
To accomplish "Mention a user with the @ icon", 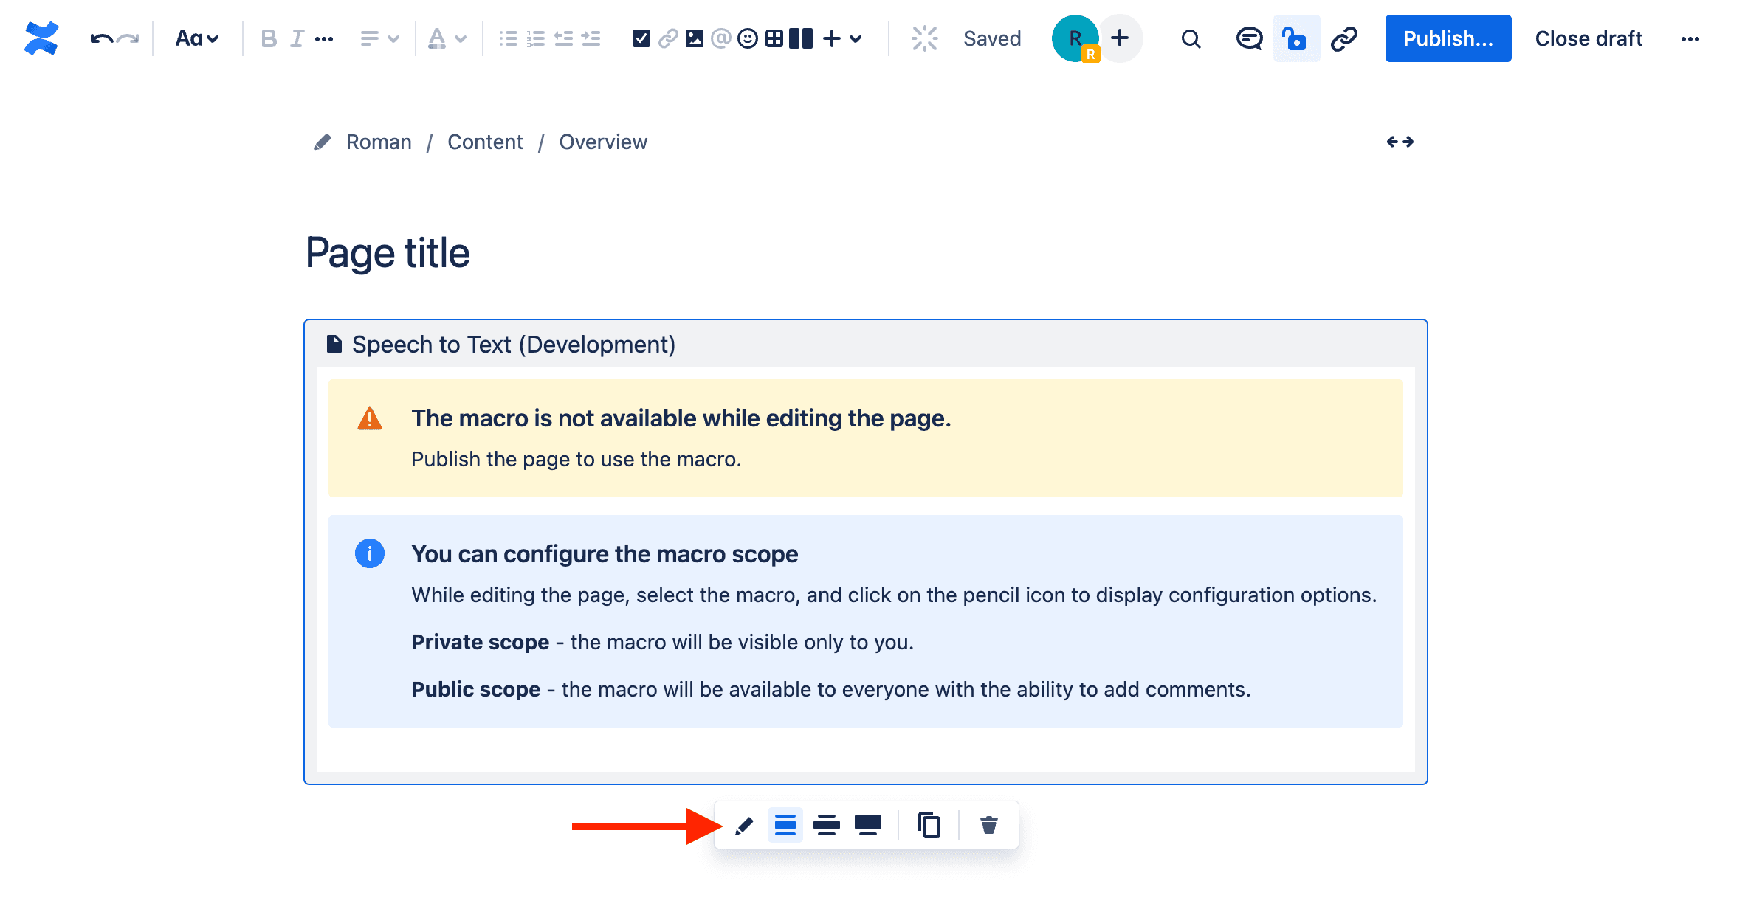I will tap(721, 38).
